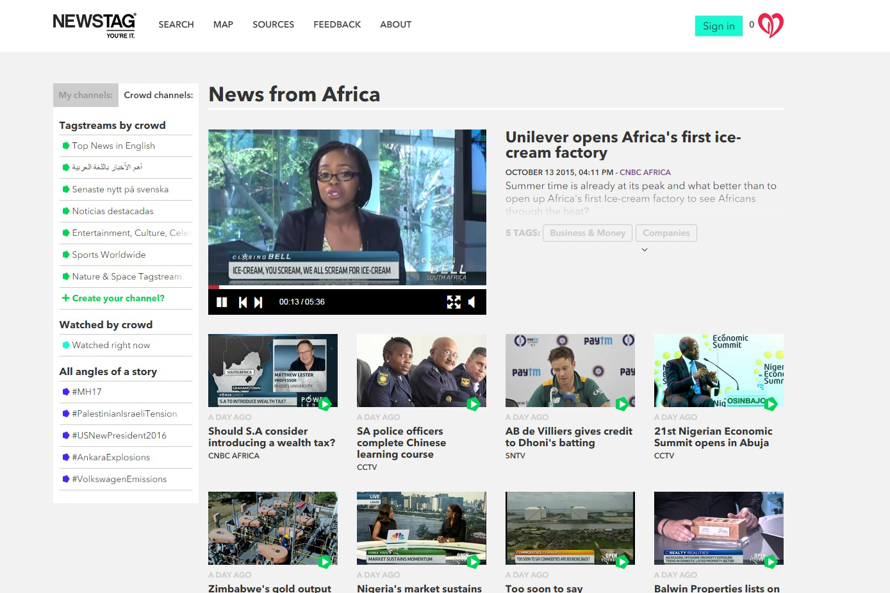Switch to Crowd channels tab
This screenshot has height=593, width=890.
(158, 95)
